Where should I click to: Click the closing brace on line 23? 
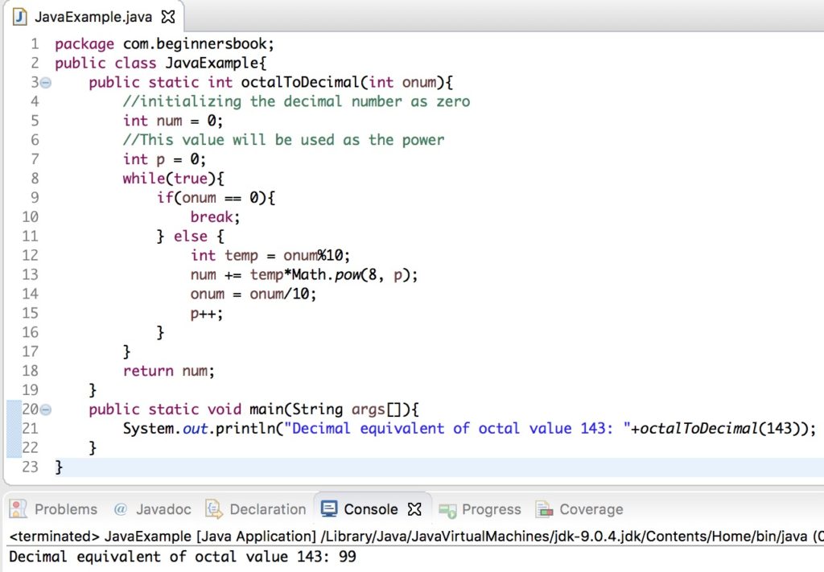[x=59, y=467]
